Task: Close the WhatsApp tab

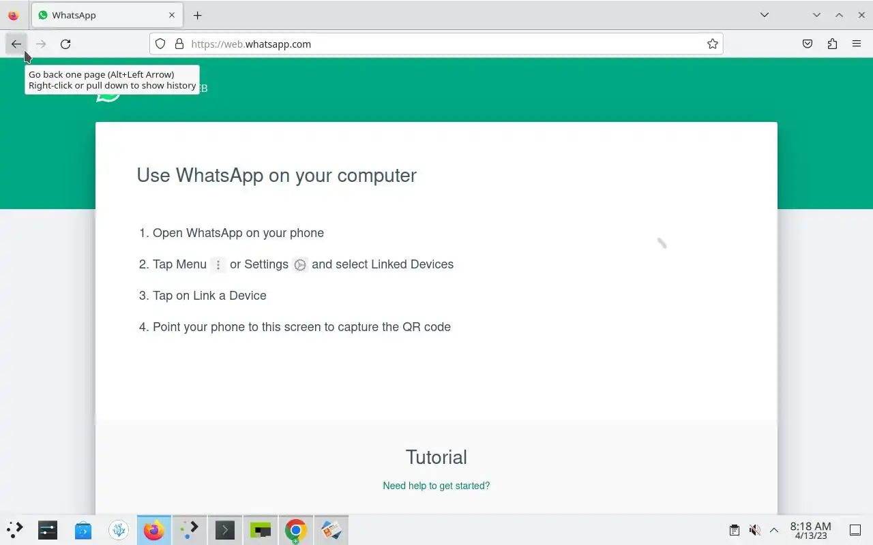Action: click(x=172, y=15)
